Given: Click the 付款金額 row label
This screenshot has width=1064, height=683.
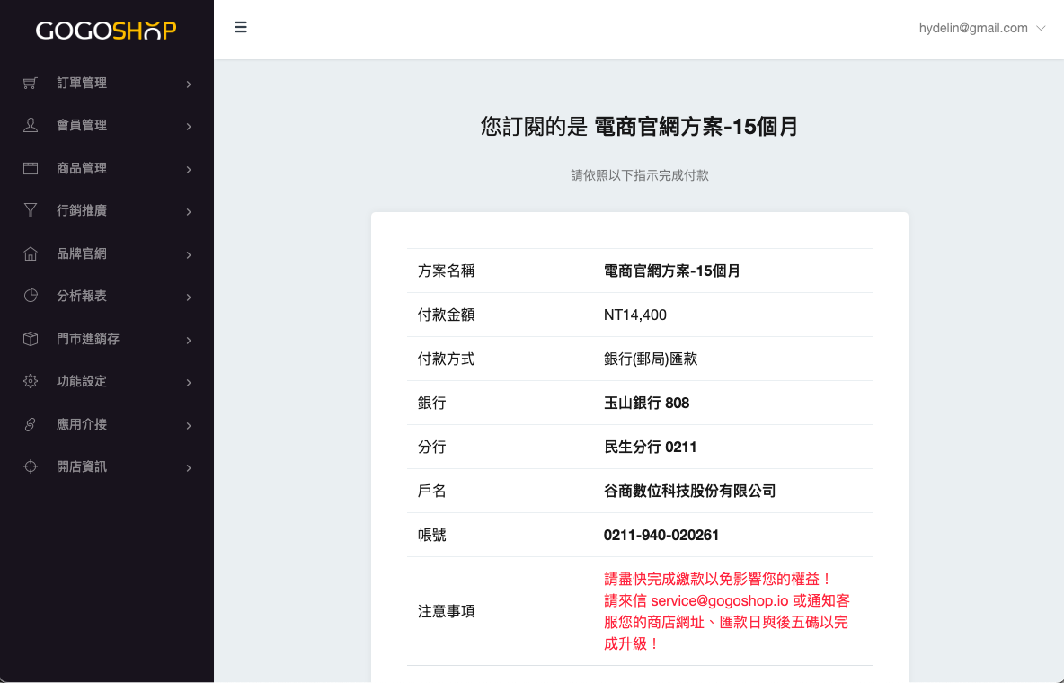Looking at the screenshot, I should [x=446, y=315].
